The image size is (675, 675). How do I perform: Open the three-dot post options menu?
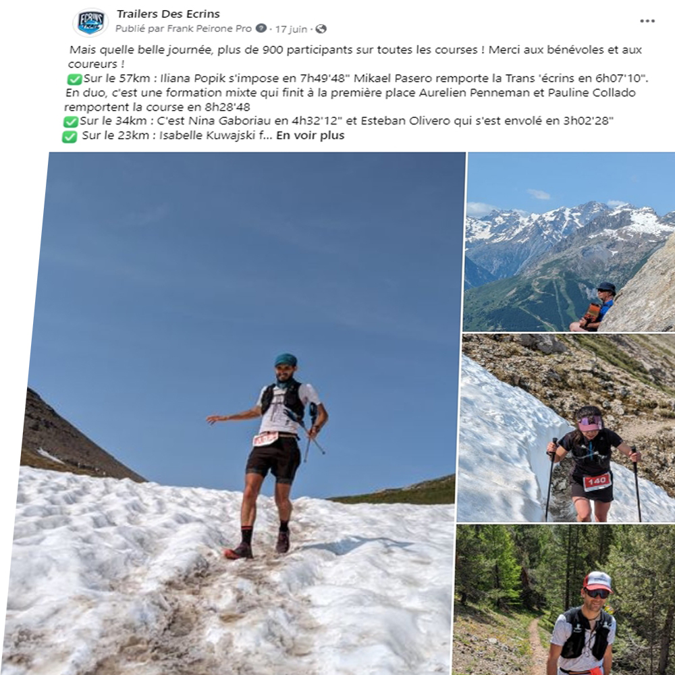[647, 21]
